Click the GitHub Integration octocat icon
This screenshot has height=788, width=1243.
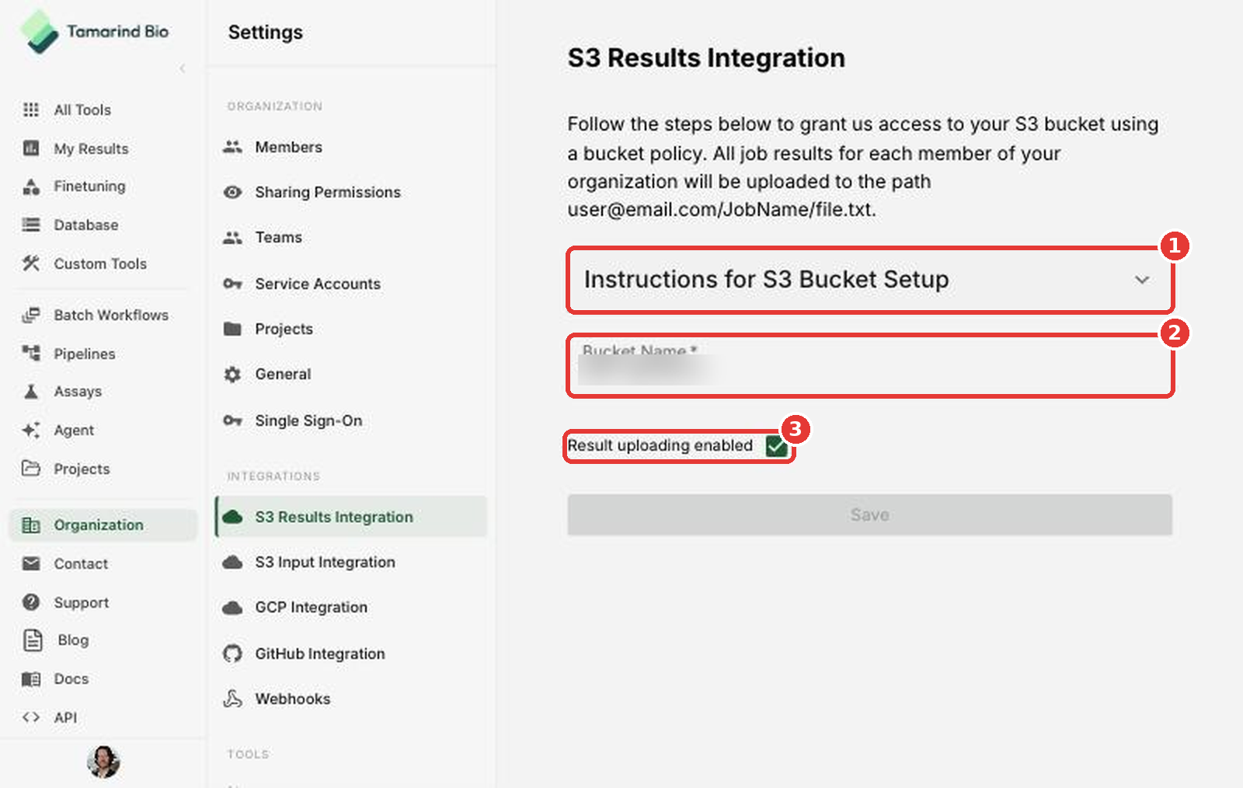click(232, 654)
